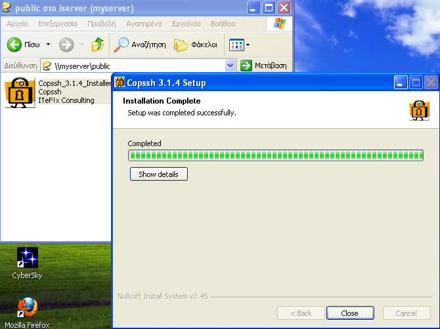Screen dimensions: 440x329
Task: Open the Προβολή menu
Action: tap(102, 24)
